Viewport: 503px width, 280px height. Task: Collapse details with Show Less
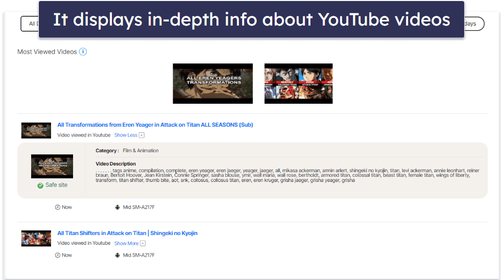[129, 135]
